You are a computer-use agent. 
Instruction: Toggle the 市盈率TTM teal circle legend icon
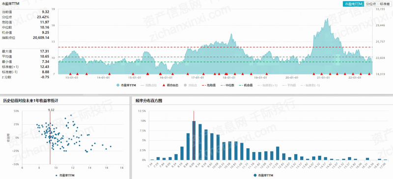118,86
